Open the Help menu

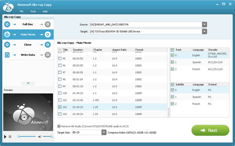tap(45, 11)
